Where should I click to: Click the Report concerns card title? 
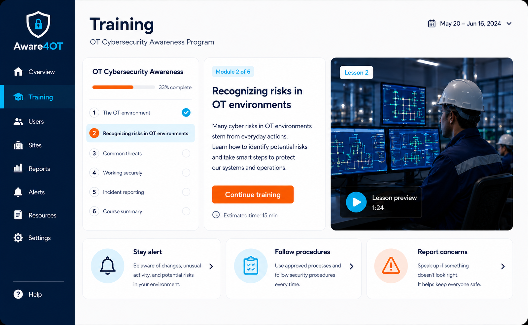click(x=442, y=252)
